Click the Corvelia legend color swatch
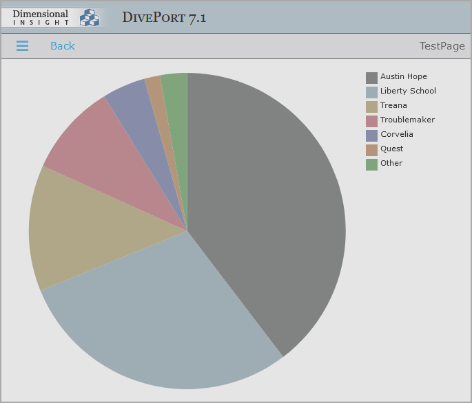The height and width of the screenshot is (403, 472). [371, 135]
